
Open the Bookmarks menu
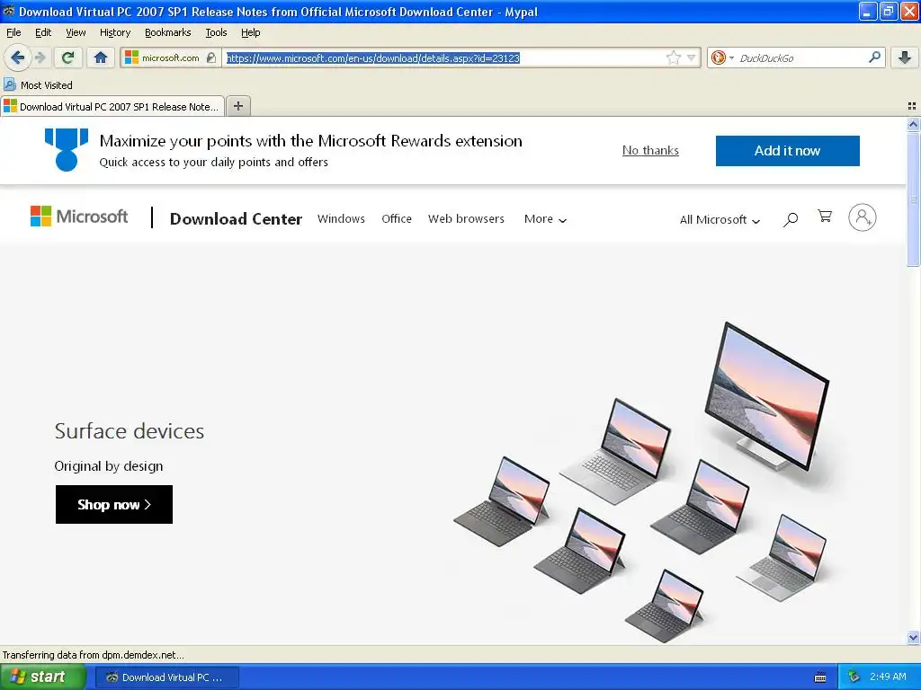tap(168, 32)
